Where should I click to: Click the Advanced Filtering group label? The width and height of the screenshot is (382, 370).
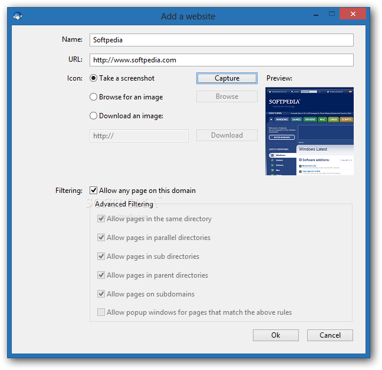(x=124, y=204)
